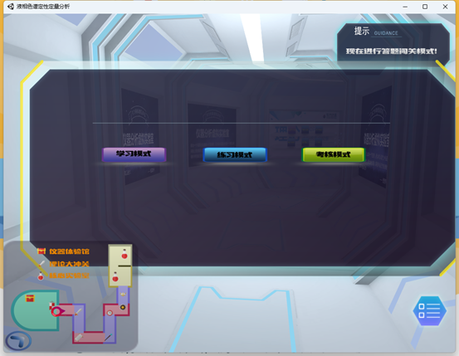Select the 学习模式 purple button
This screenshot has width=459, height=356.
[134, 154]
